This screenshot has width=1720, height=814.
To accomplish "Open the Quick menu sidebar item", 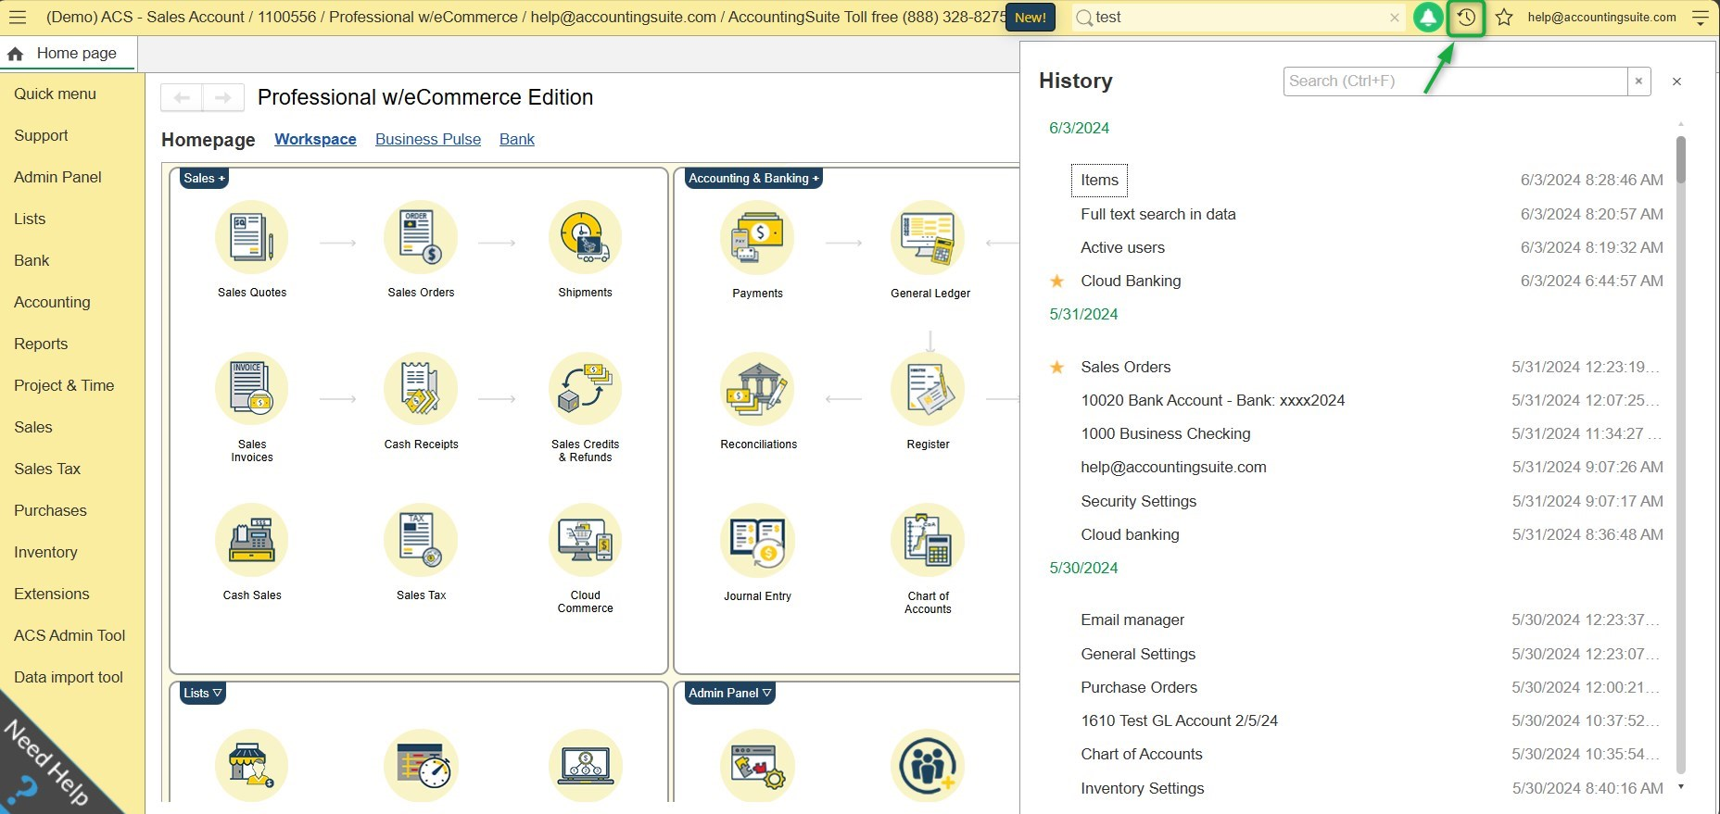I will tap(55, 94).
